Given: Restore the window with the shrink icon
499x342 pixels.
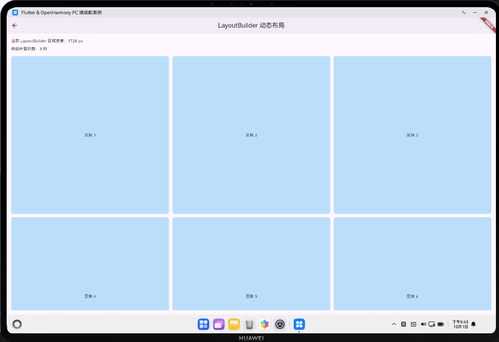Looking at the screenshot, I should pos(464,12).
